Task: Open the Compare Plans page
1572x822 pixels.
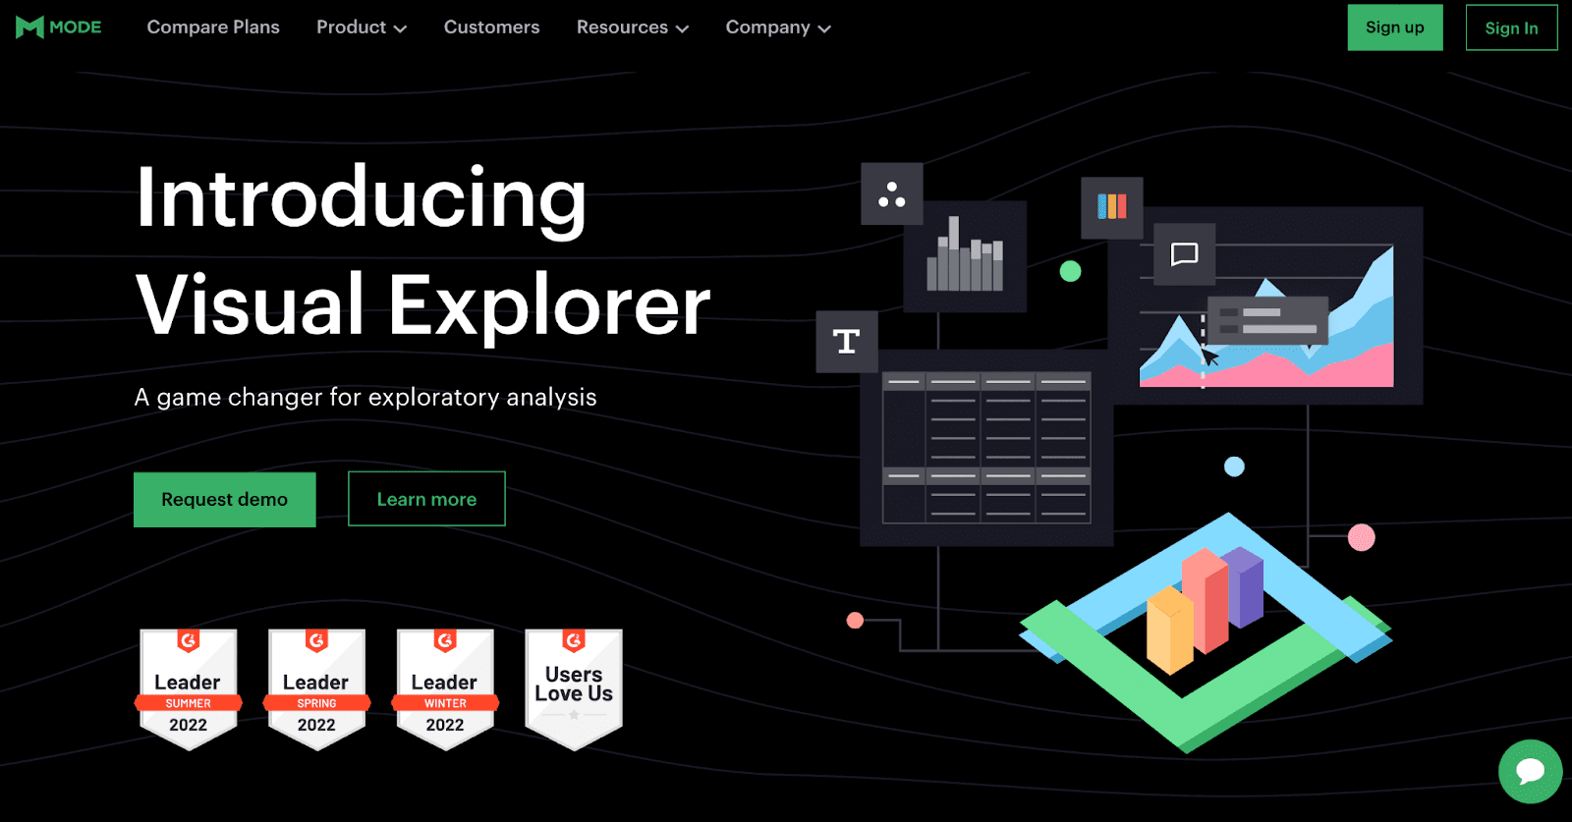Action: point(213,27)
